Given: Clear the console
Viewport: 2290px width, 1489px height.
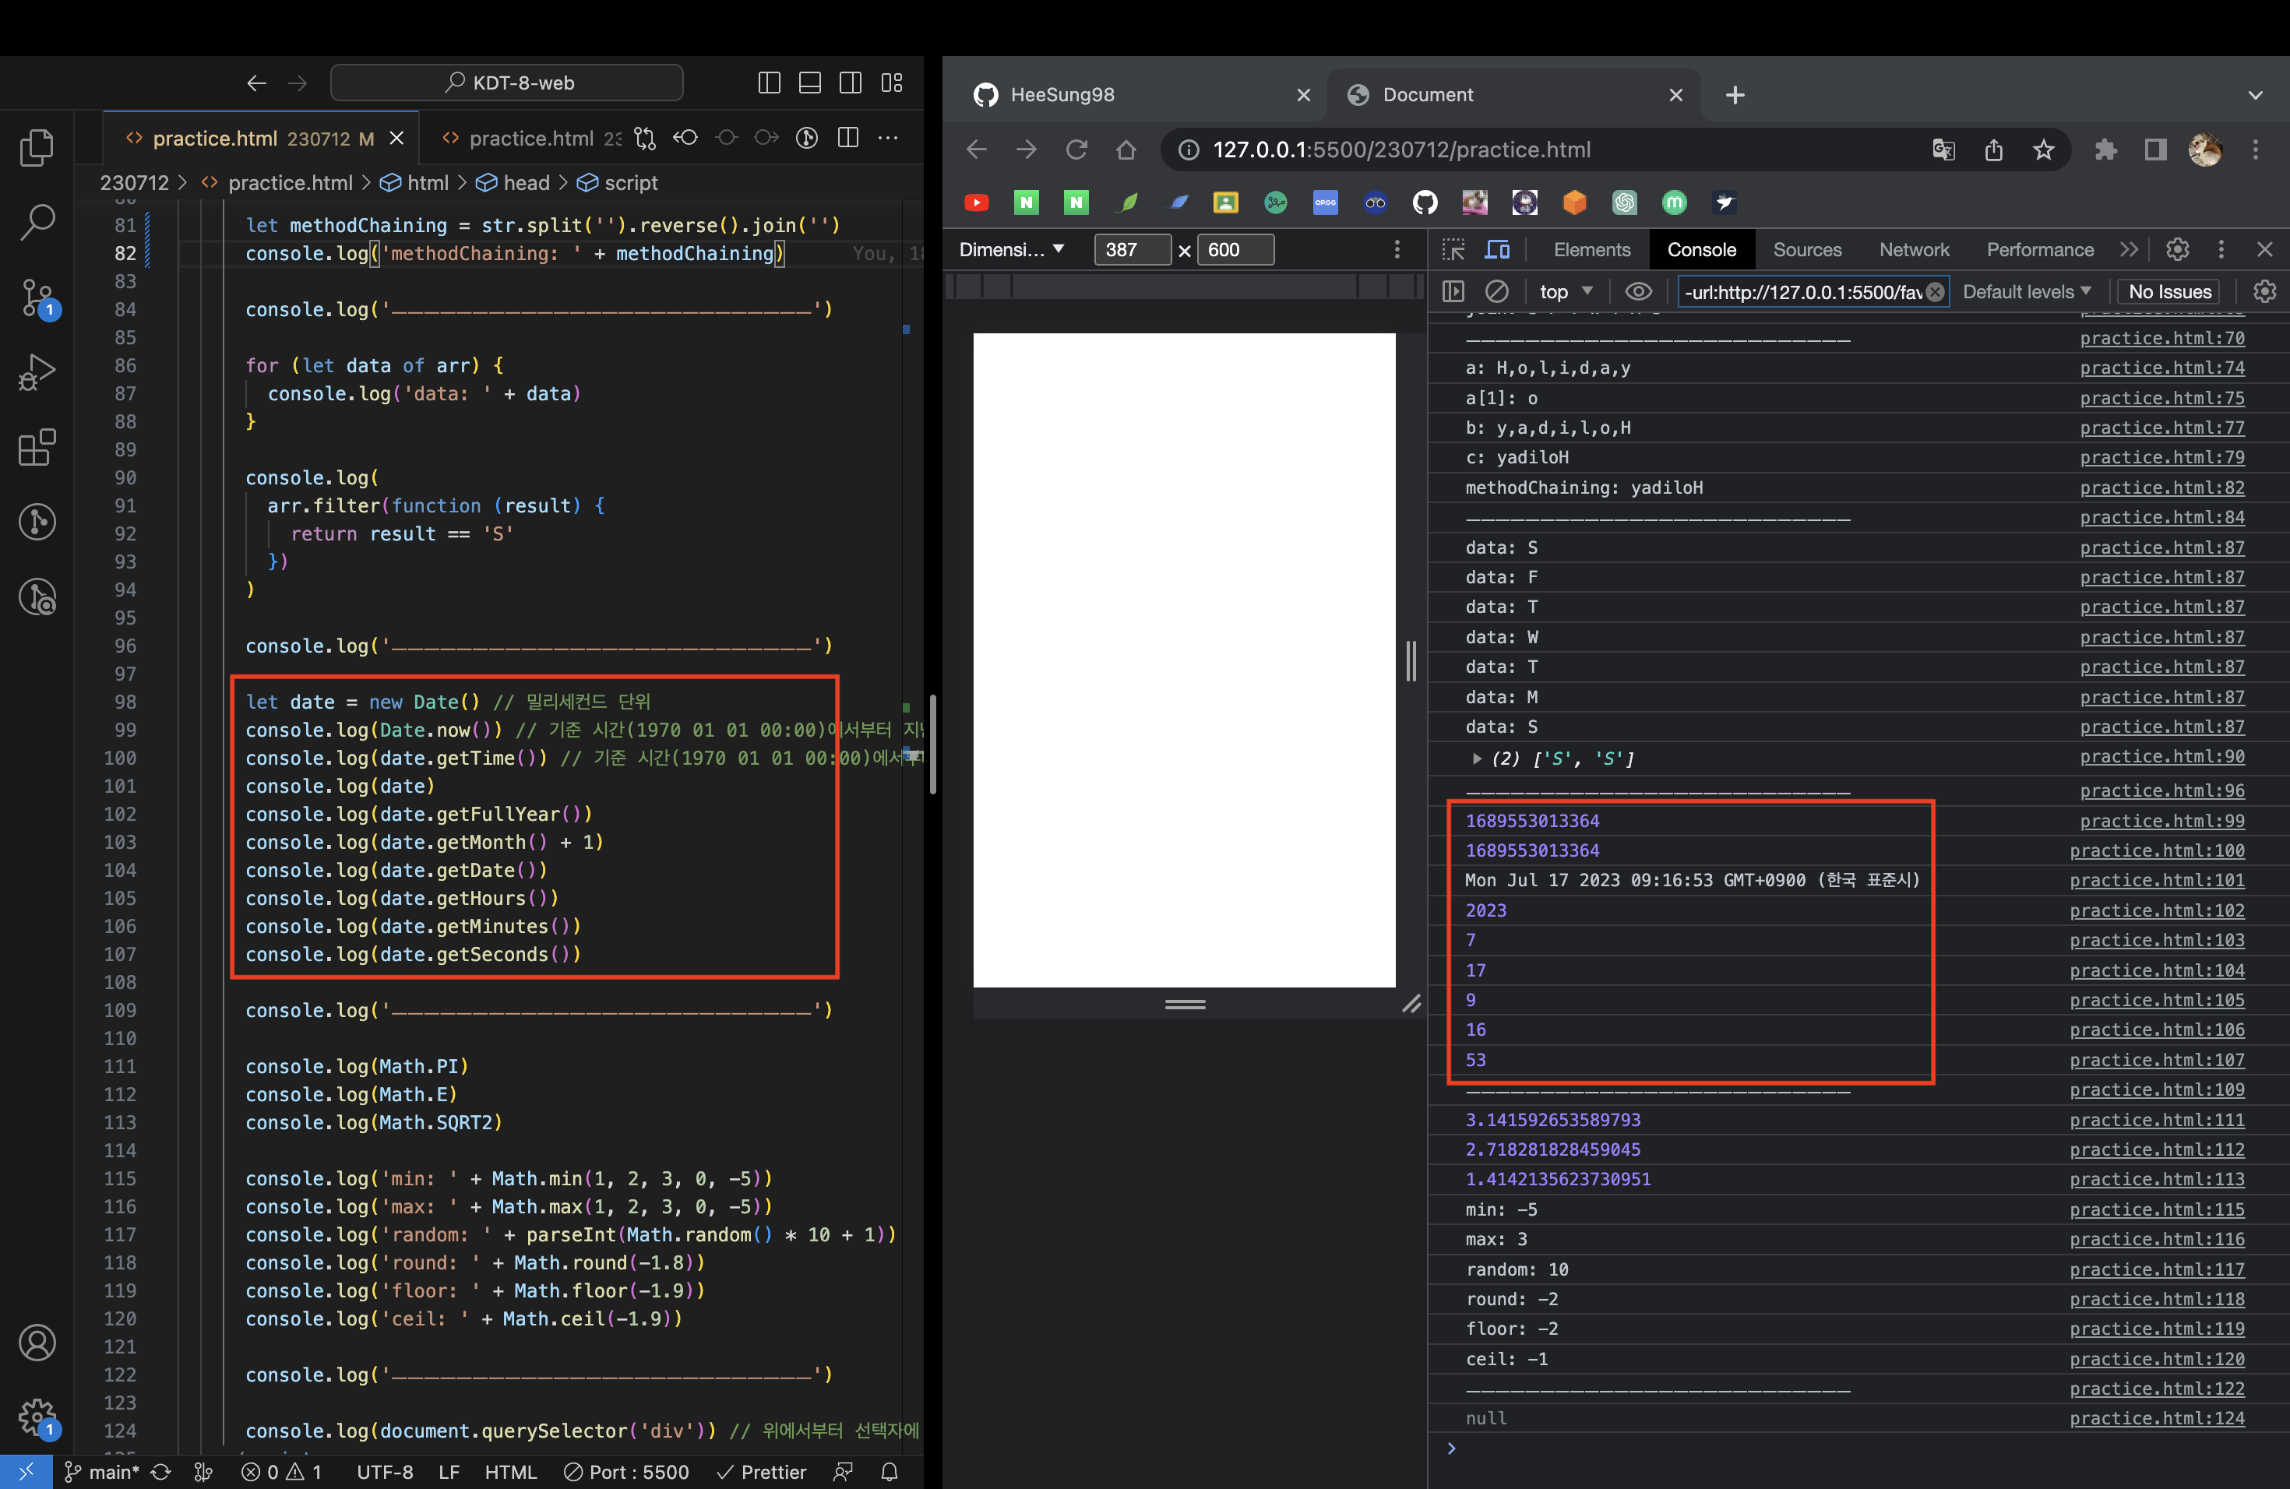Looking at the screenshot, I should coord(1496,290).
